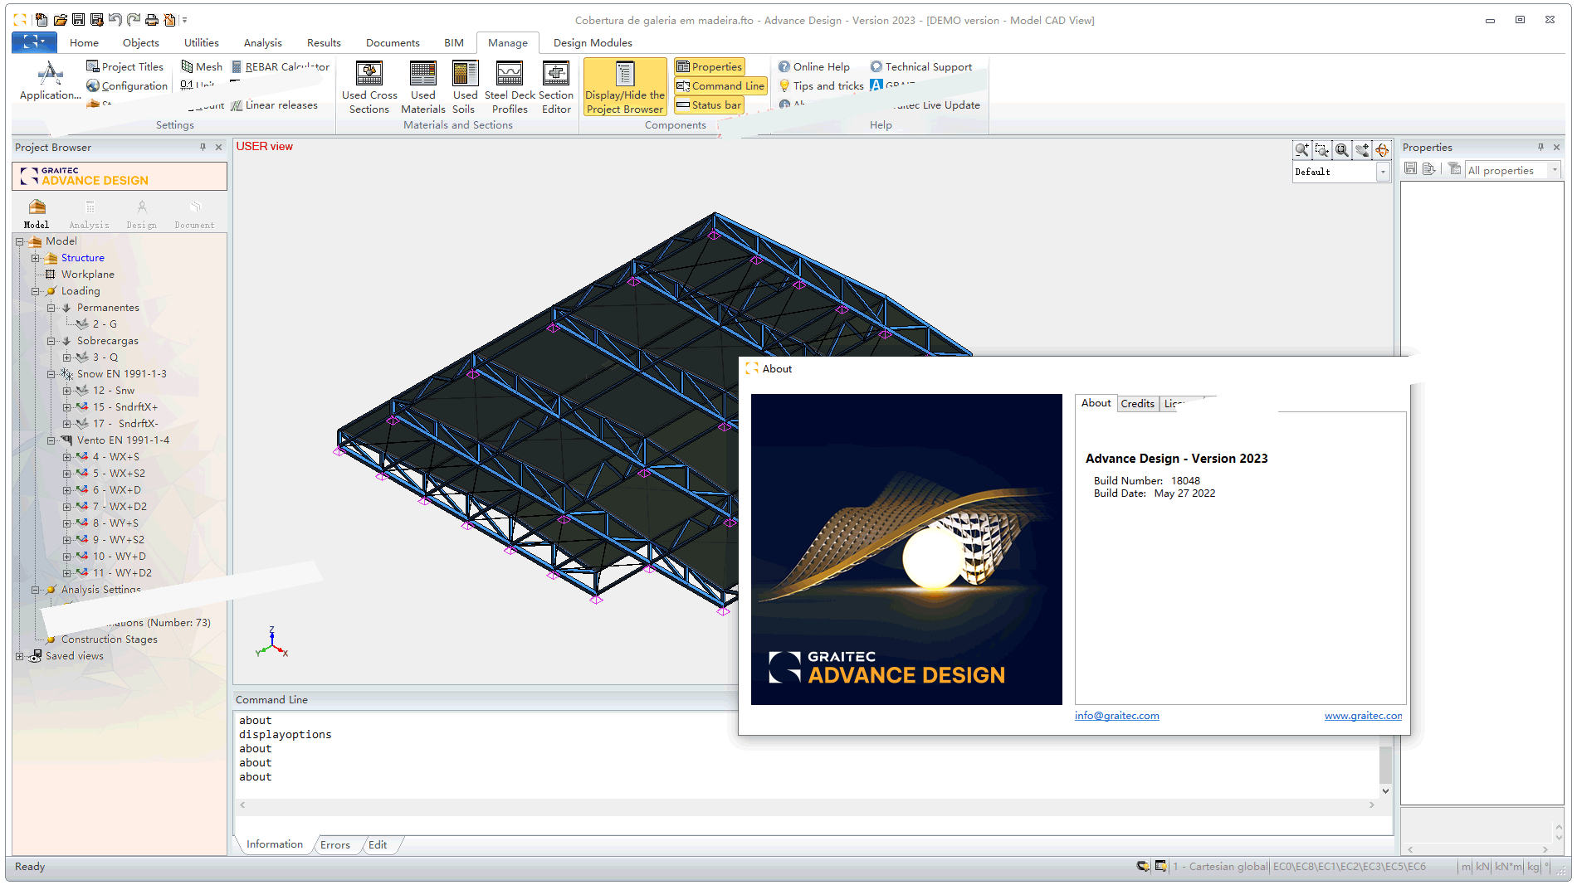Select the 12 - Snw load case

pyautogui.click(x=113, y=391)
